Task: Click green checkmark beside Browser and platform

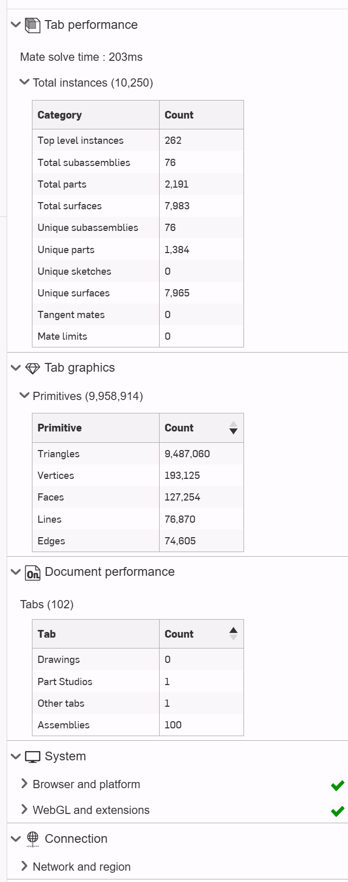Action: point(337,785)
